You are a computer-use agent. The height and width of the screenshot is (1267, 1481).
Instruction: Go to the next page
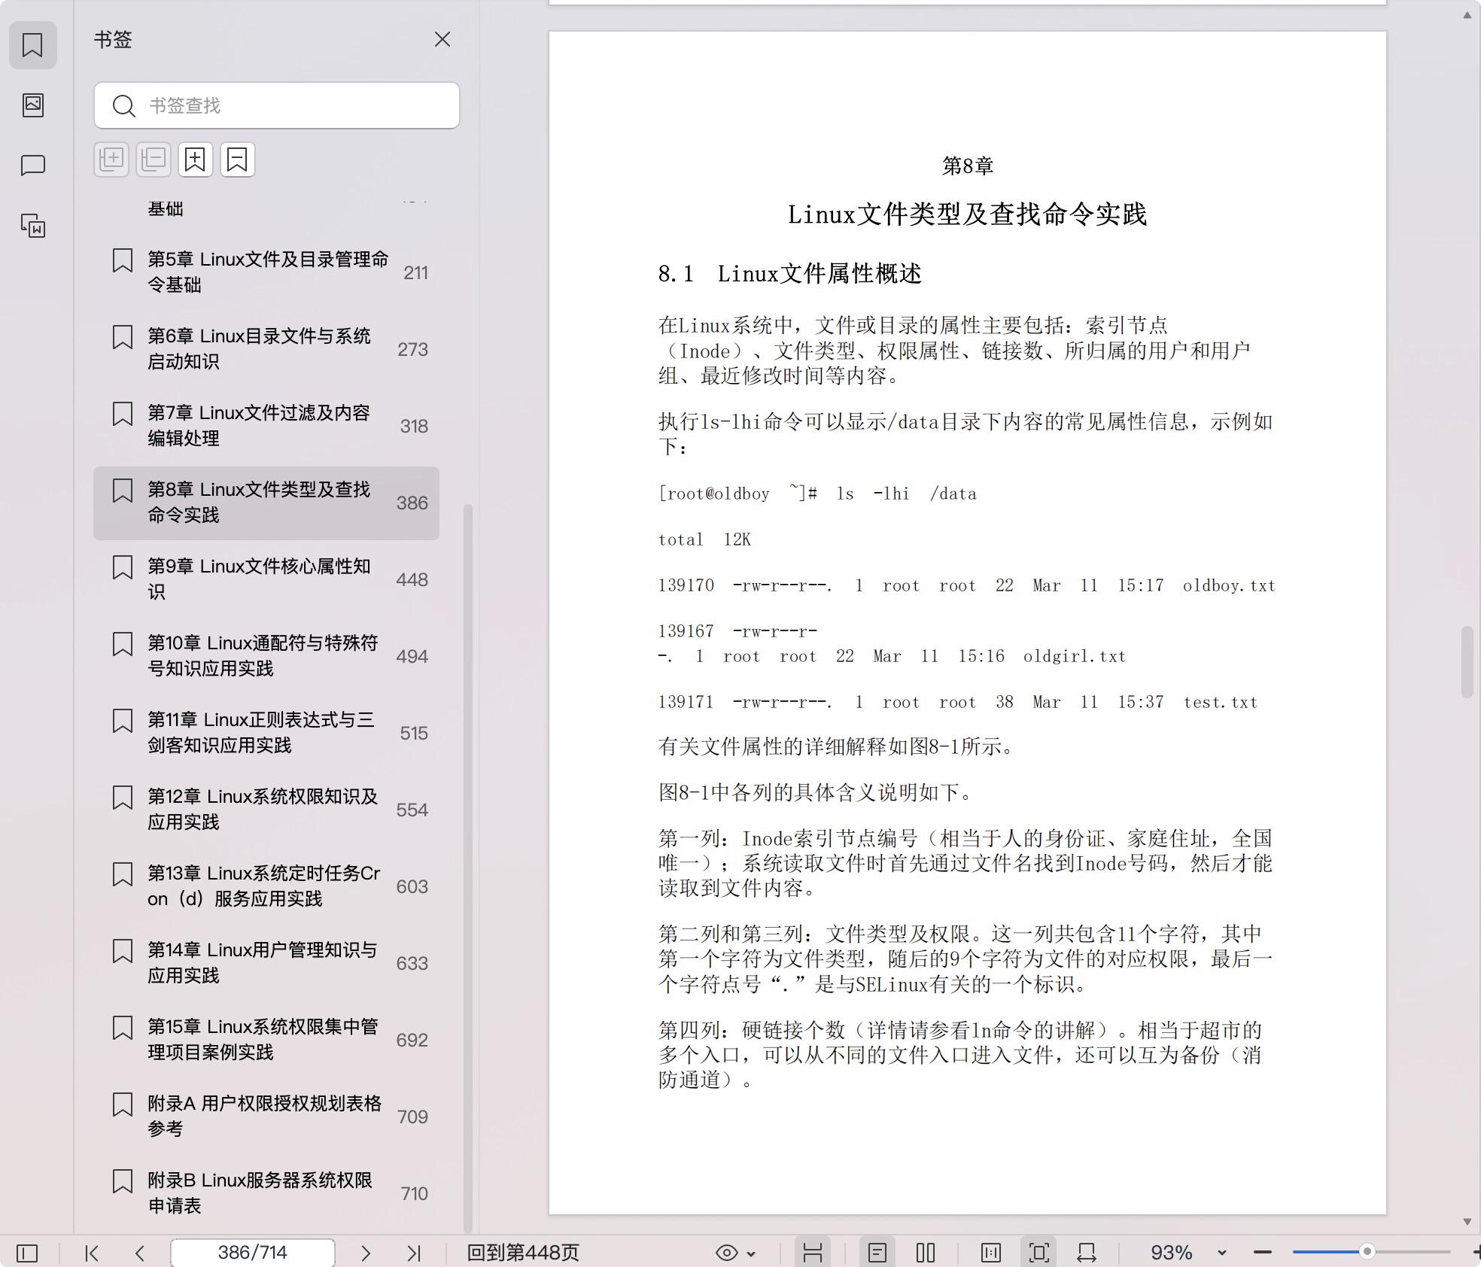pyautogui.click(x=366, y=1253)
